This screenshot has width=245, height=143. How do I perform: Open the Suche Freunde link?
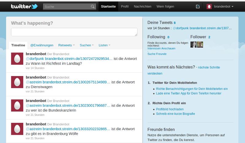click(157, 54)
